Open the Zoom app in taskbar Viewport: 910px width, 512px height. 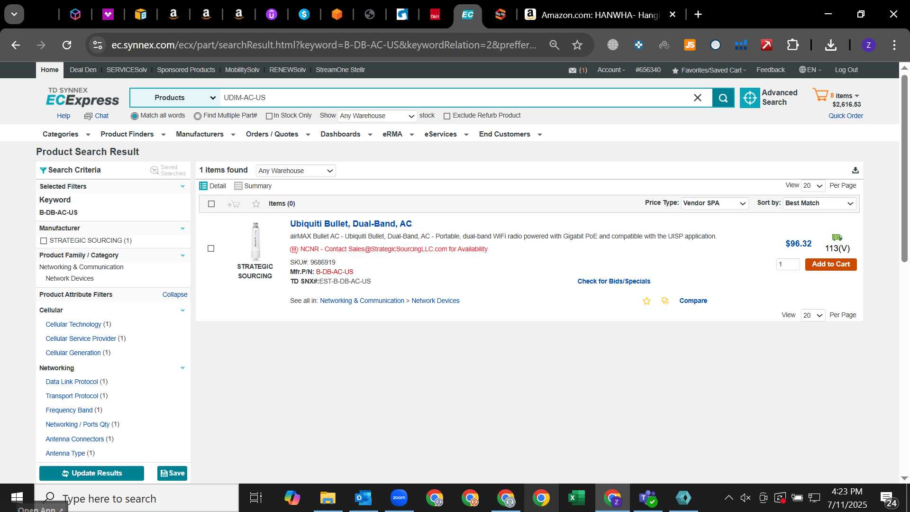coord(399,498)
